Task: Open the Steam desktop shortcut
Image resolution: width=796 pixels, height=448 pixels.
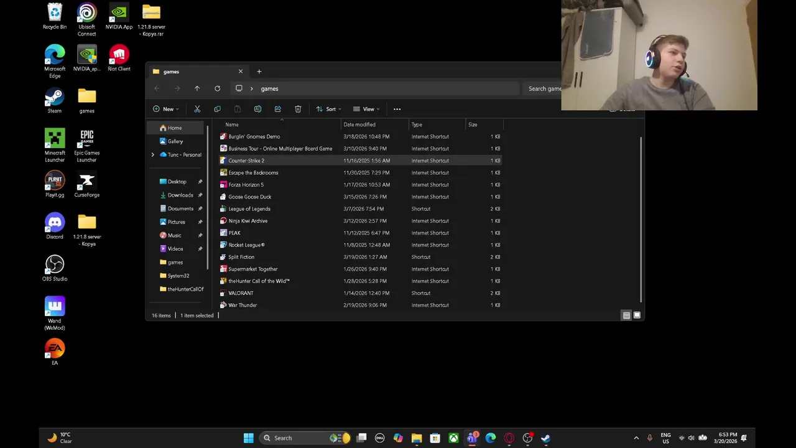Action: (55, 101)
